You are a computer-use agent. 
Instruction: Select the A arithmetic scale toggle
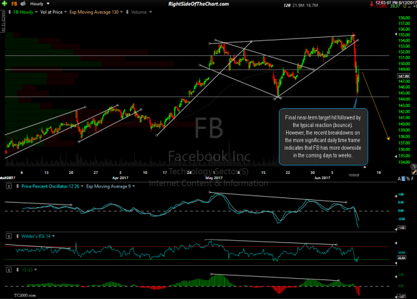[x=399, y=179]
